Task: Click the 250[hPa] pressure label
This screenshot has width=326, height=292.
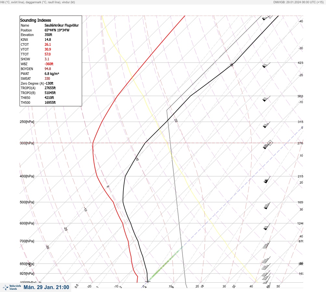Action: coord(27,122)
